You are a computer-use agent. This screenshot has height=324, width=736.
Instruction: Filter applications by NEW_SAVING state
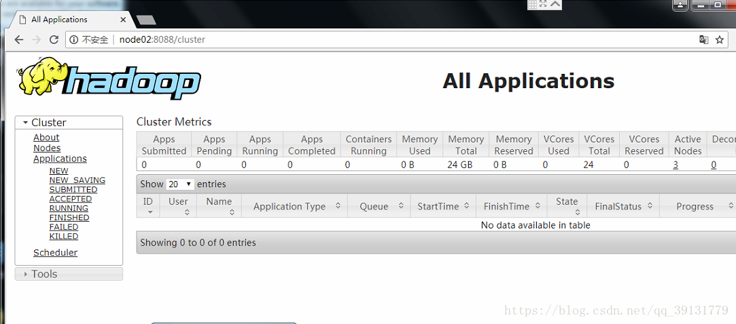[x=77, y=180]
